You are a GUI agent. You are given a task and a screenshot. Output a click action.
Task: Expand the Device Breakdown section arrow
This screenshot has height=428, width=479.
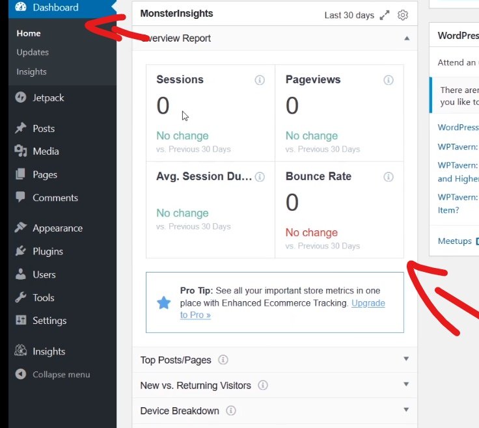point(406,409)
